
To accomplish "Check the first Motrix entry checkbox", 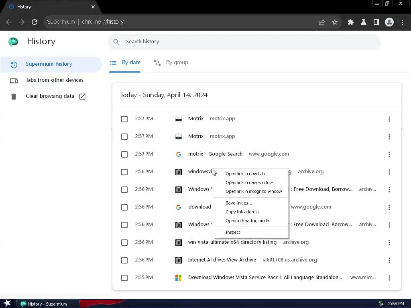I will (124, 119).
